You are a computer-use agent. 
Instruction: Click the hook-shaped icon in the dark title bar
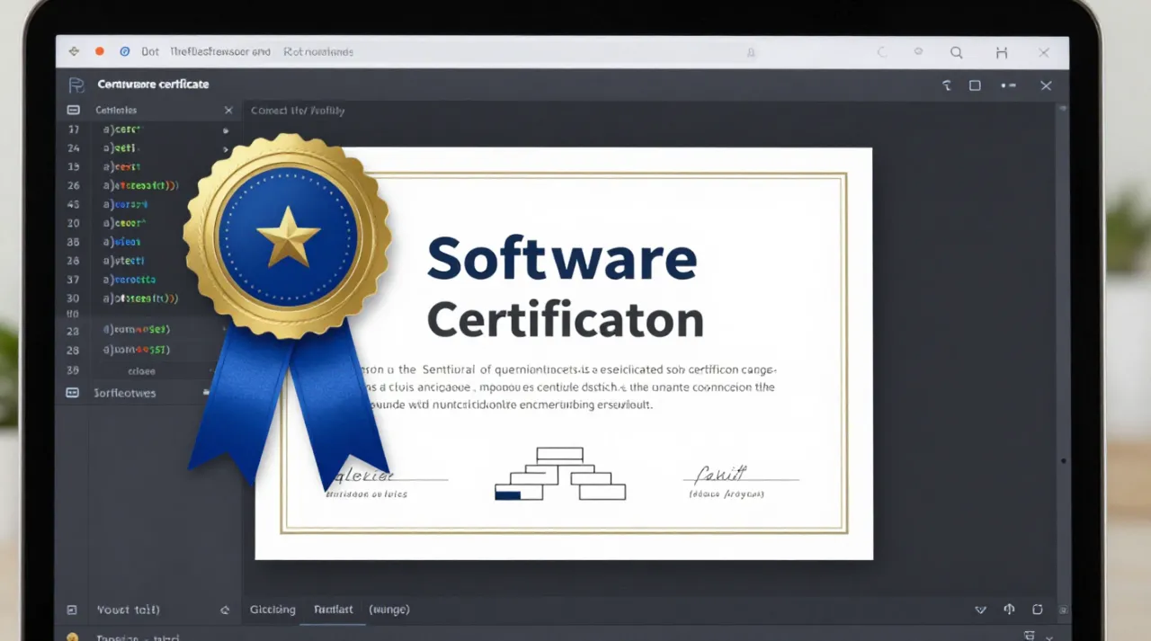tap(946, 85)
